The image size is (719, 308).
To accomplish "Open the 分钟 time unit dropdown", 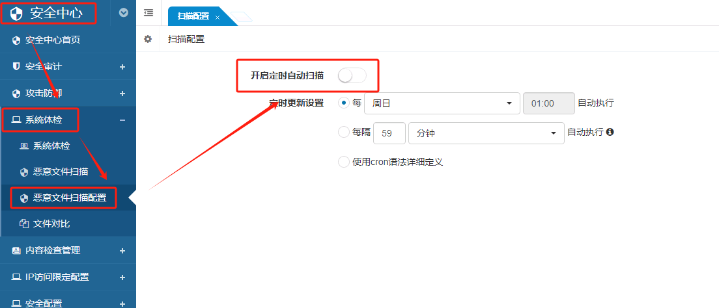I will pos(486,133).
